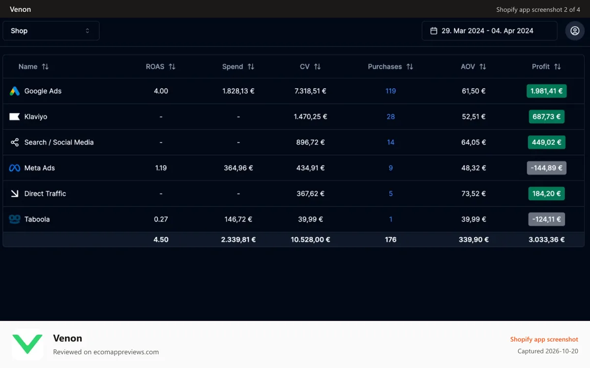Sort table by Purchases column arrows
This screenshot has height=368, width=590.
point(410,67)
